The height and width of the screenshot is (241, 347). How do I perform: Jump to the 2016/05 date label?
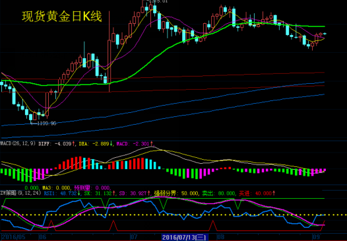[x=13, y=237]
